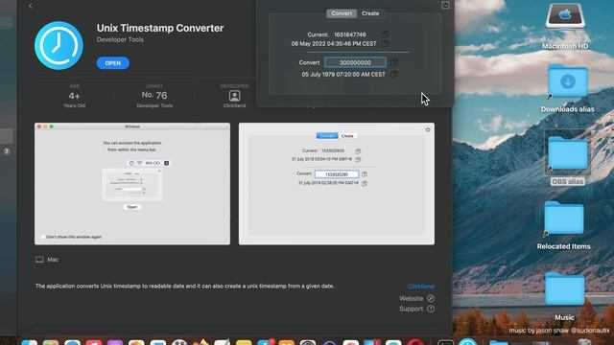This screenshot has height=345, width=614.
Task: Click the power quit icon in popup
Action: tap(445, 5)
